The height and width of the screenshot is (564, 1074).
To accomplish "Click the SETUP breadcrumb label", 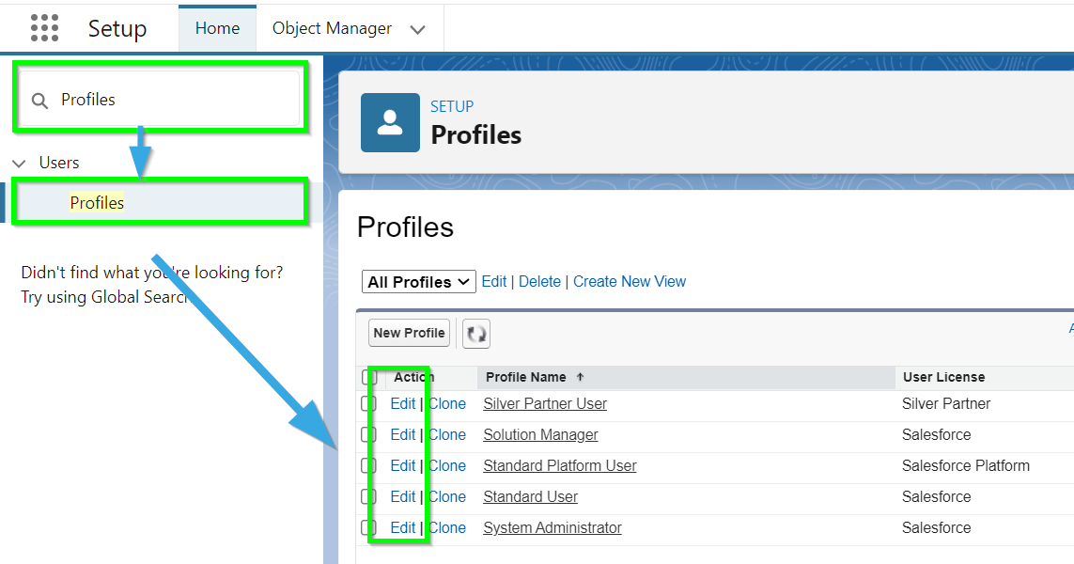I will [451, 106].
